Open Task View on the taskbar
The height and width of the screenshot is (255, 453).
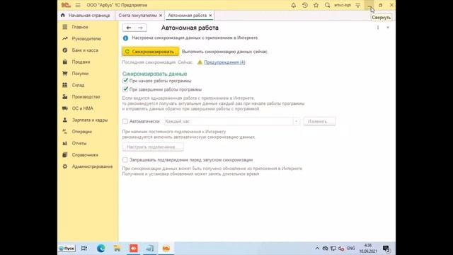point(84,249)
